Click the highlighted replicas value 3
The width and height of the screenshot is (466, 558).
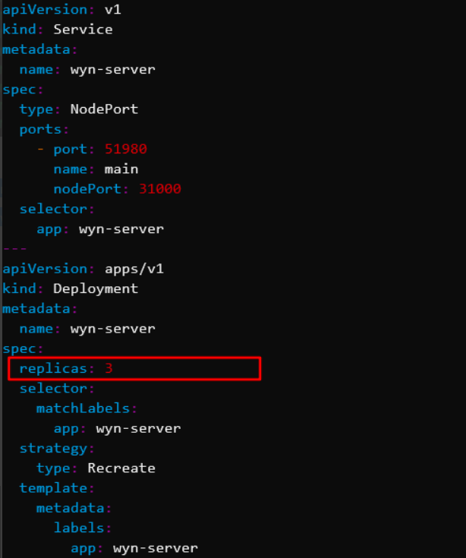tap(109, 368)
